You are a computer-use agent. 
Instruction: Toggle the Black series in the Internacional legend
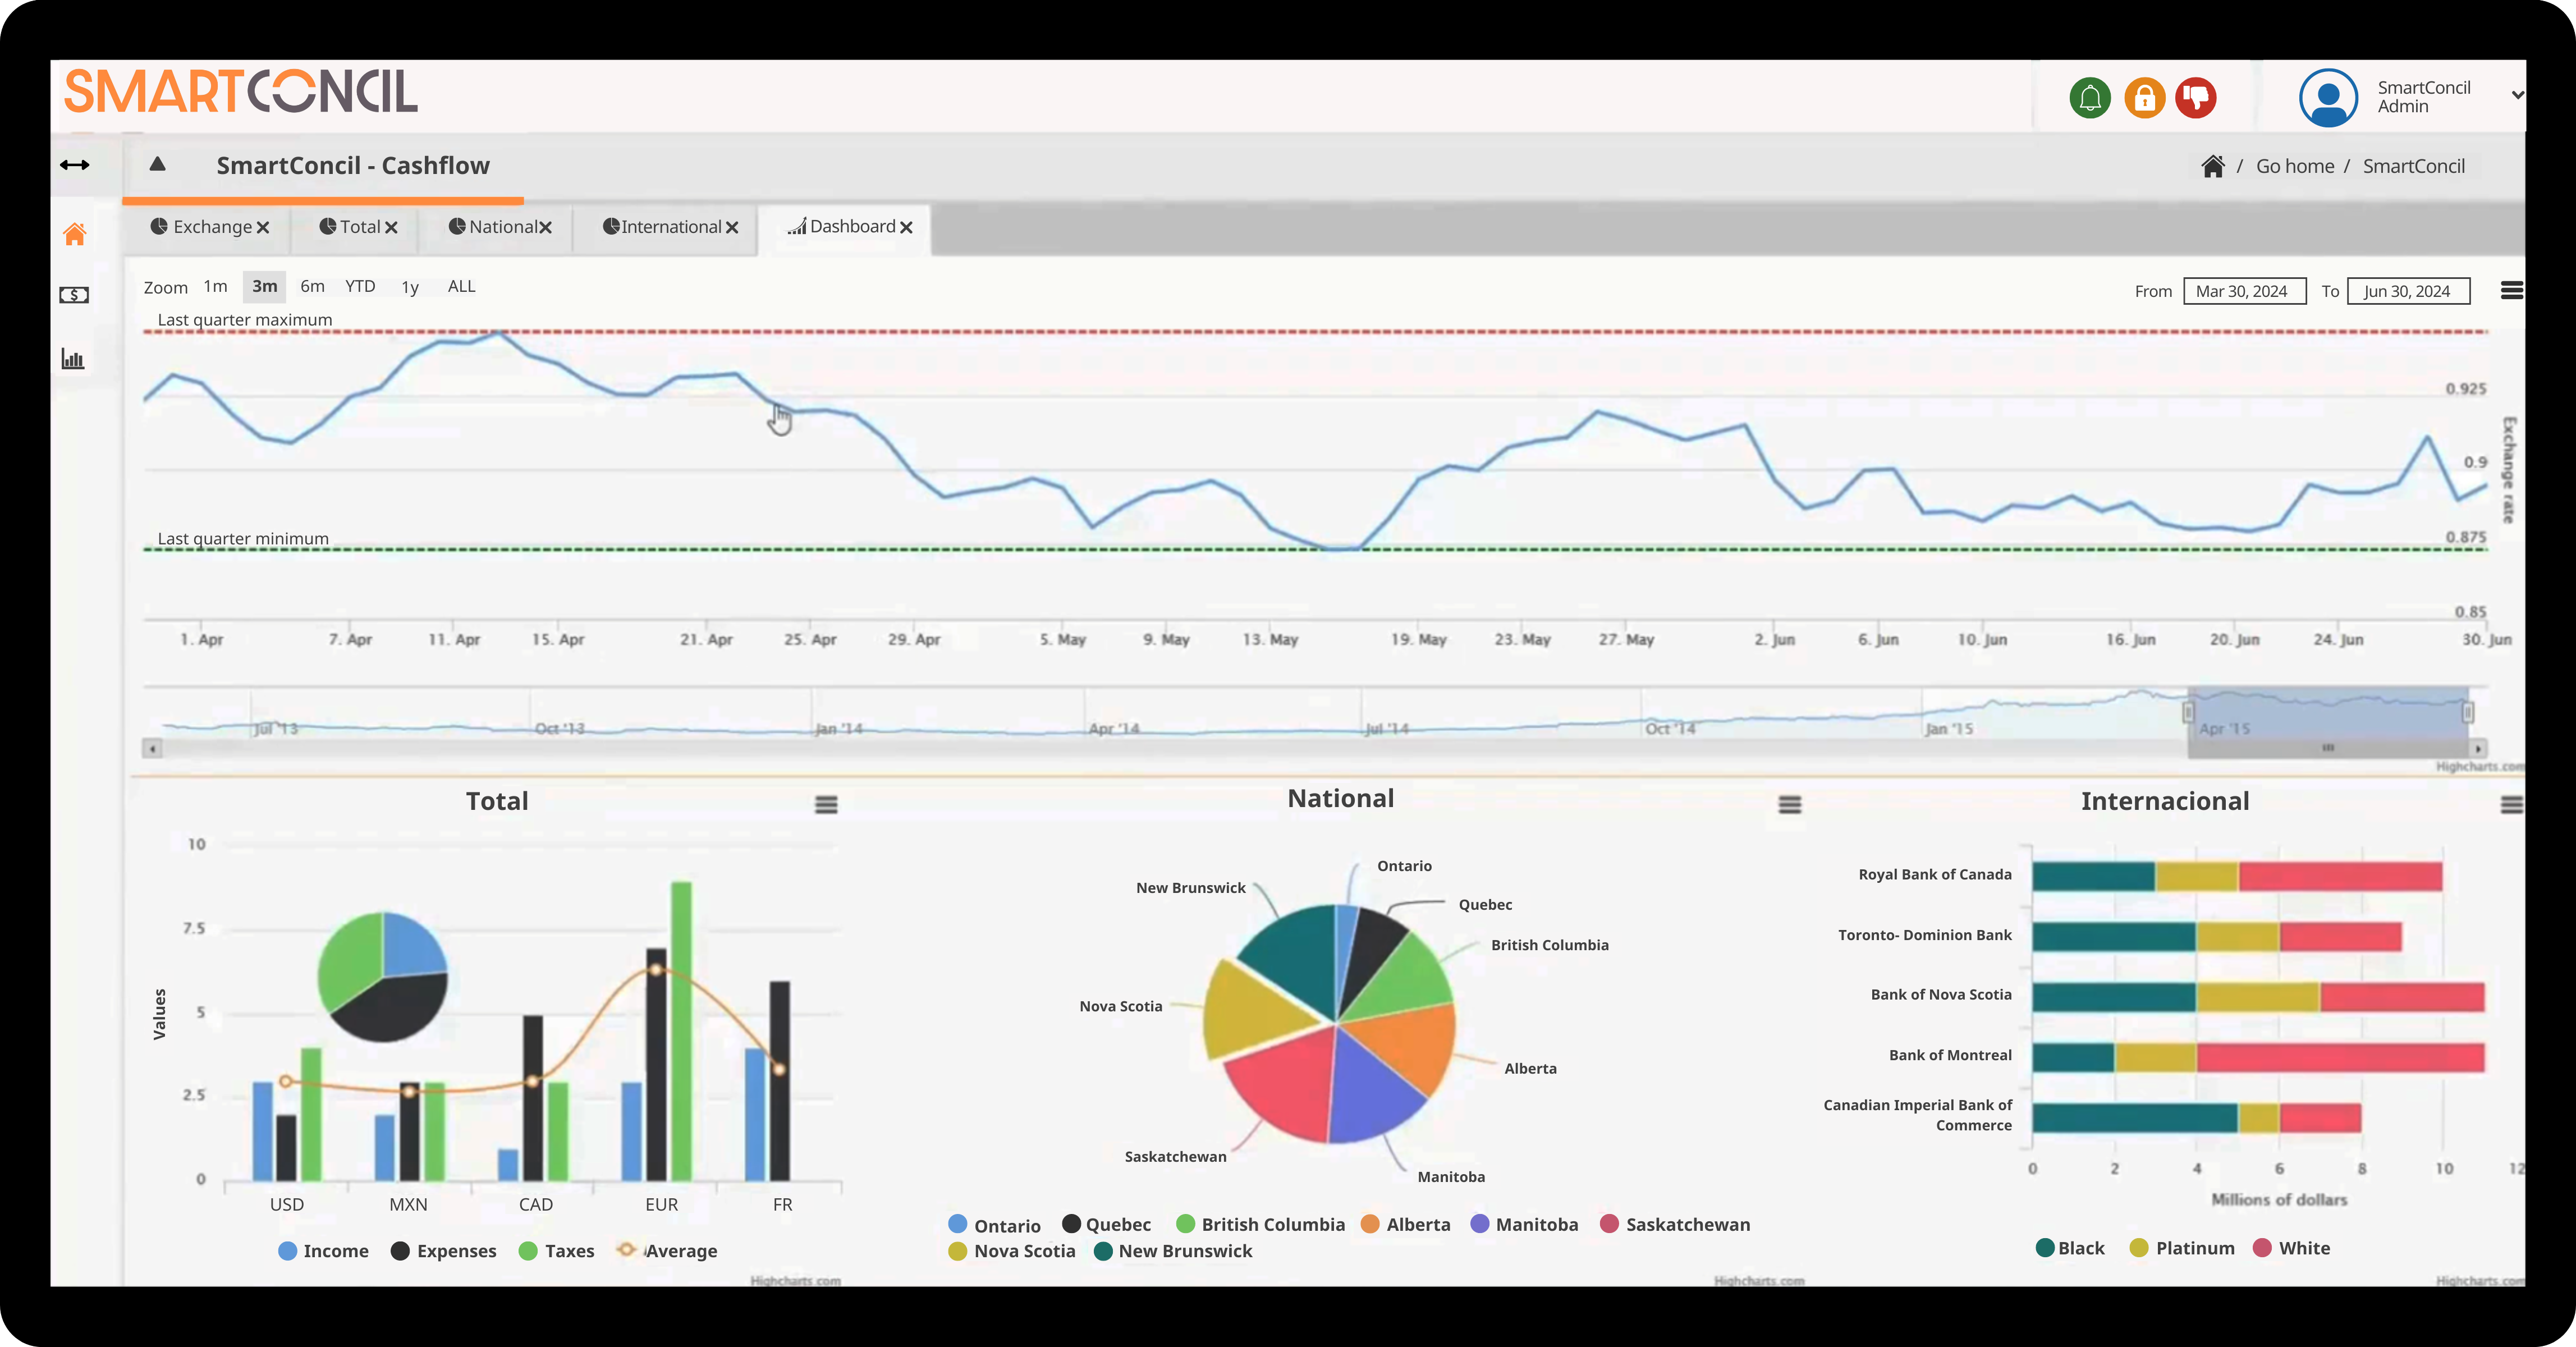point(2070,1248)
